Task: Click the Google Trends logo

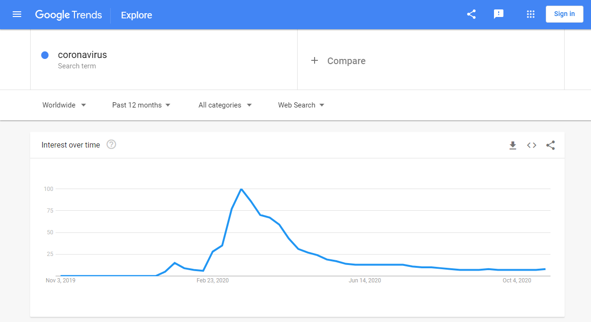Action: pos(69,15)
